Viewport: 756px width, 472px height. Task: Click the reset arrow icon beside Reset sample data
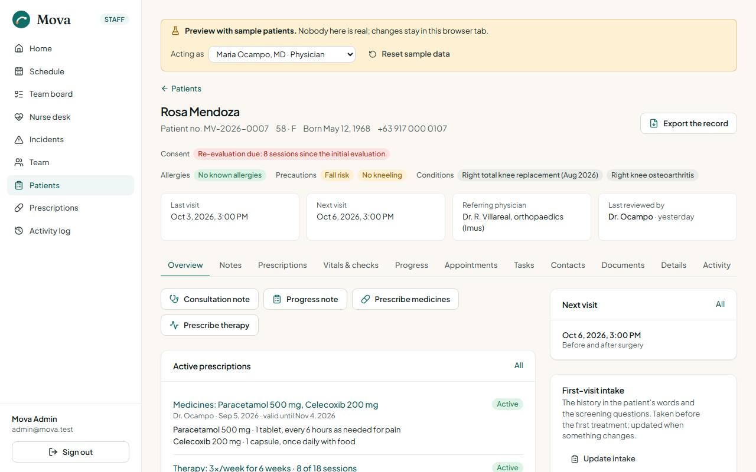pyautogui.click(x=373, y=54)
